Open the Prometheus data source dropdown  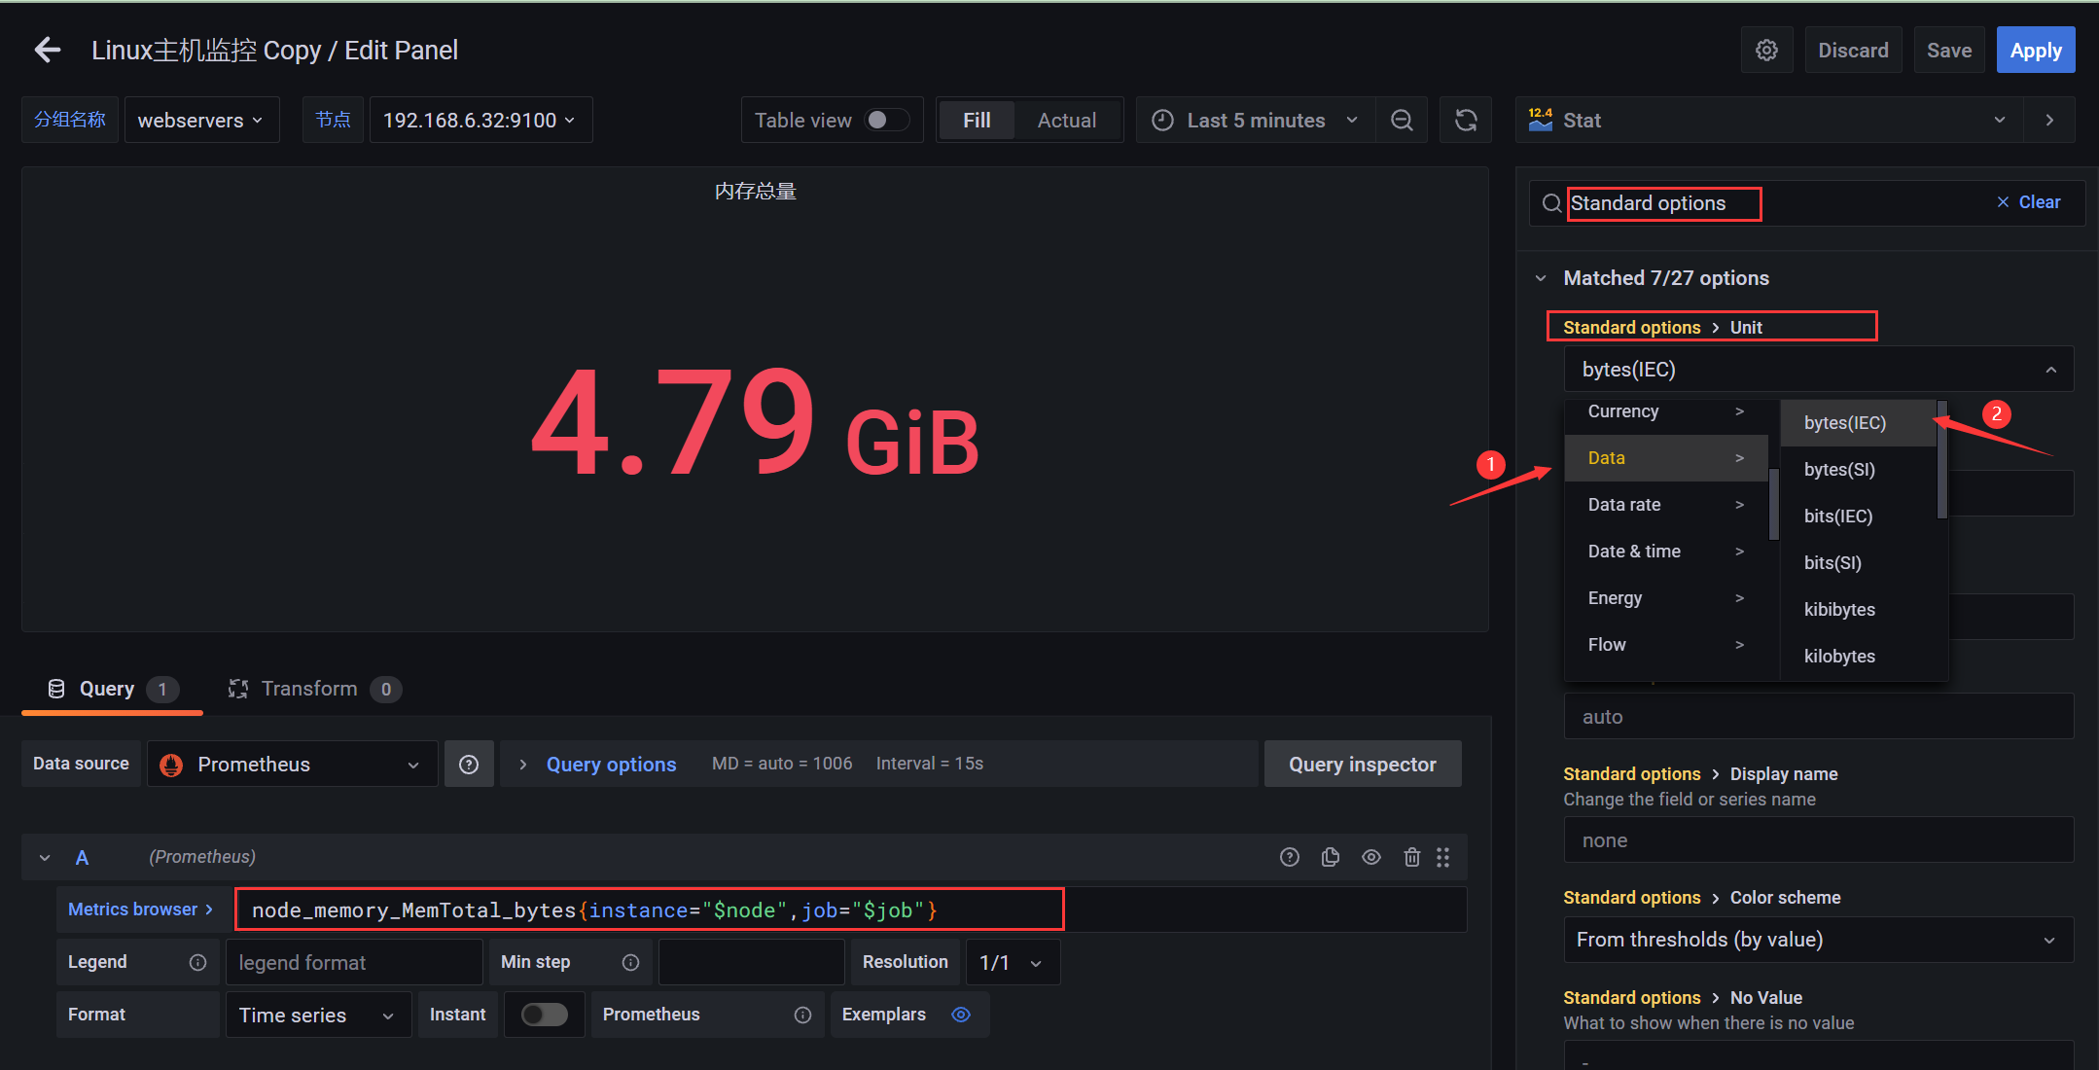coord(292,765)
